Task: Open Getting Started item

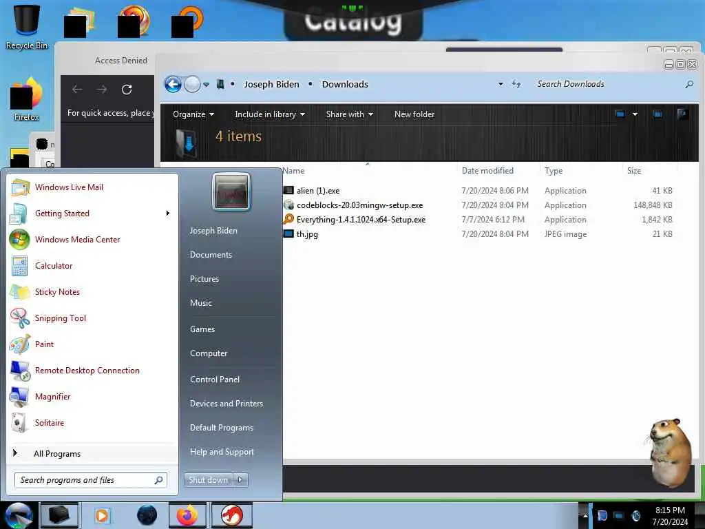Action: [93, 214]
